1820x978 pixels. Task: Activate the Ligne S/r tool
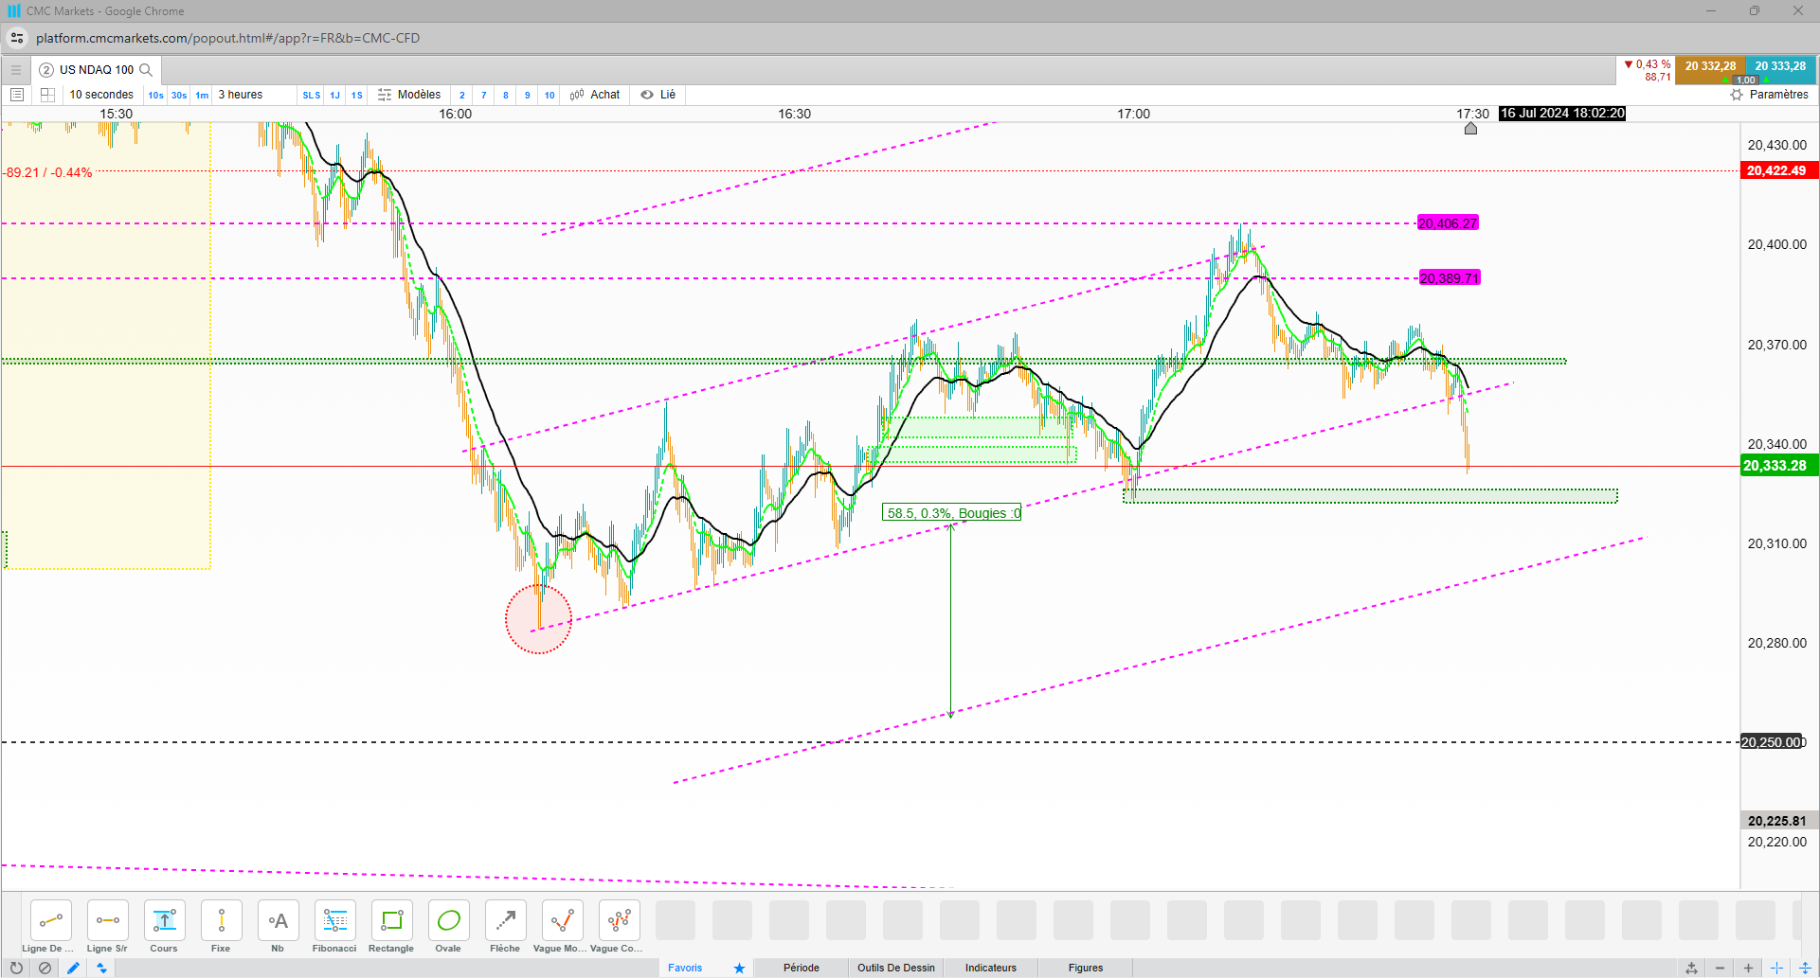point(107,927)
